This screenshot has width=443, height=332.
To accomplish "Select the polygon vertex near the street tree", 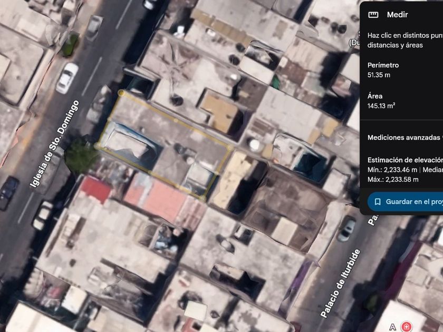I will click(97, 145).
